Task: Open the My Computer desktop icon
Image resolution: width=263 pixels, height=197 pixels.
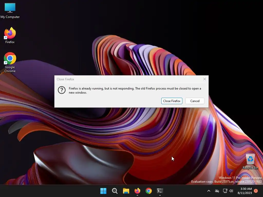Action: (x=10, y=11)
